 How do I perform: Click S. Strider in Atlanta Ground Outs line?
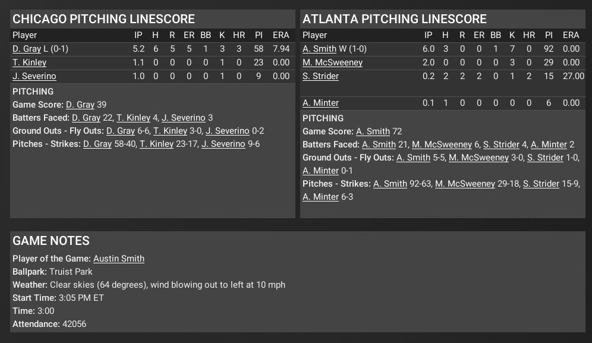point(545,158)
